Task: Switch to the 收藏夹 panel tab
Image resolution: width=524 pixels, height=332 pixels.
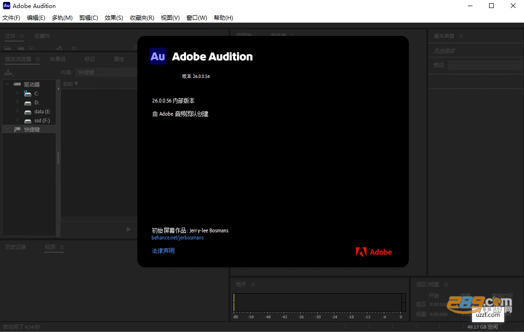Action: (x=42, y=36)
